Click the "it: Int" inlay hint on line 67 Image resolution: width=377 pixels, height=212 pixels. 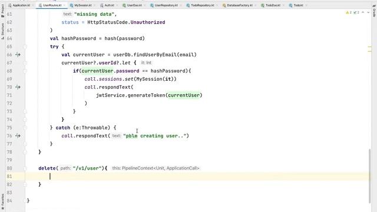click(x=146, y=63)
